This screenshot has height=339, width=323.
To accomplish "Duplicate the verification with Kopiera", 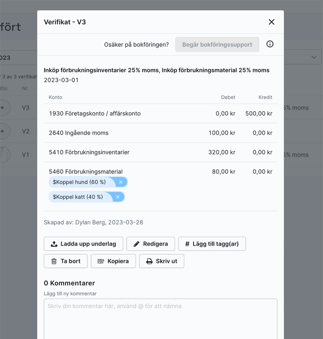I will (x=113, y=261).
